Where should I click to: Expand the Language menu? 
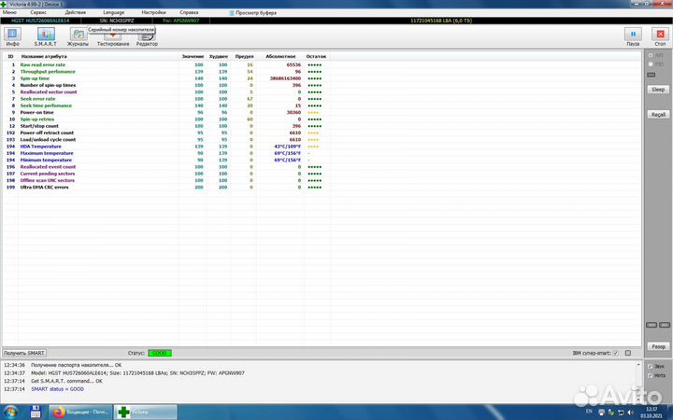coord(113,12)
